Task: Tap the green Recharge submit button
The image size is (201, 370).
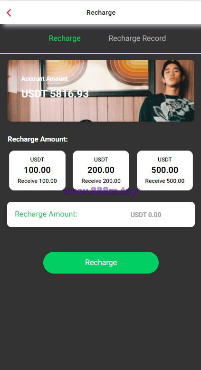Action: point(101,263)
